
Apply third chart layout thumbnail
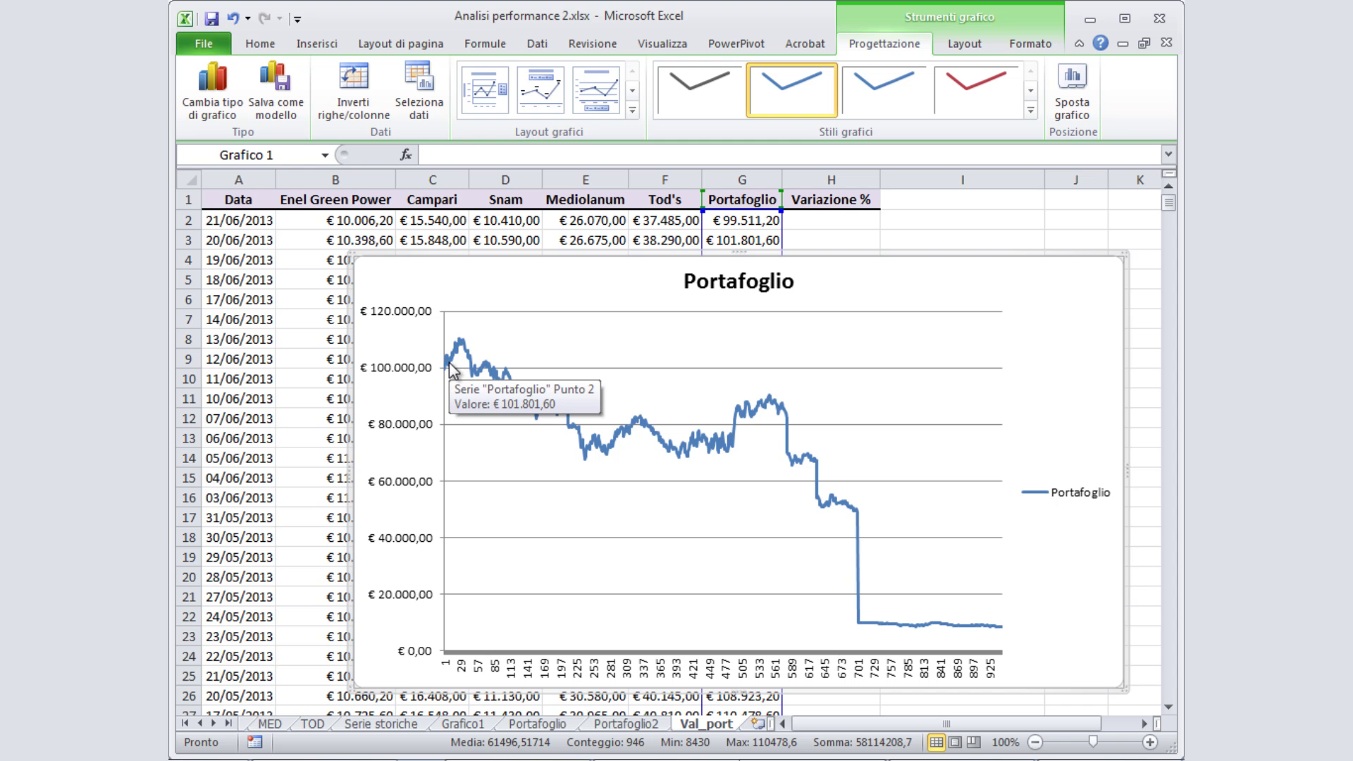[596, 90]
